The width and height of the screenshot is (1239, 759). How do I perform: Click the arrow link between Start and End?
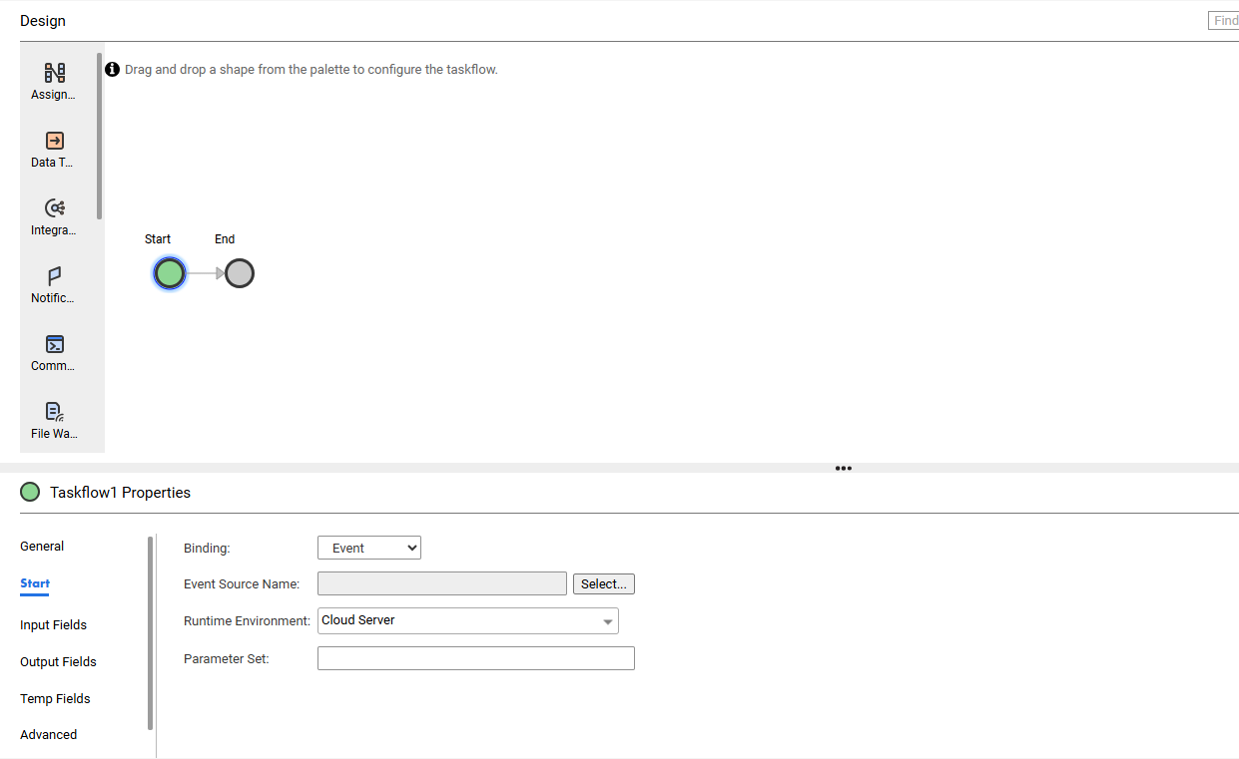point(206,273)
